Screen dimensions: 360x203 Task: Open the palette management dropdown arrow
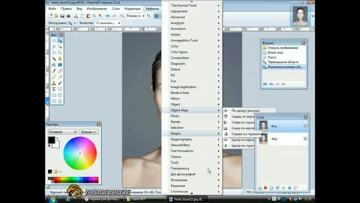click(60, 171)
